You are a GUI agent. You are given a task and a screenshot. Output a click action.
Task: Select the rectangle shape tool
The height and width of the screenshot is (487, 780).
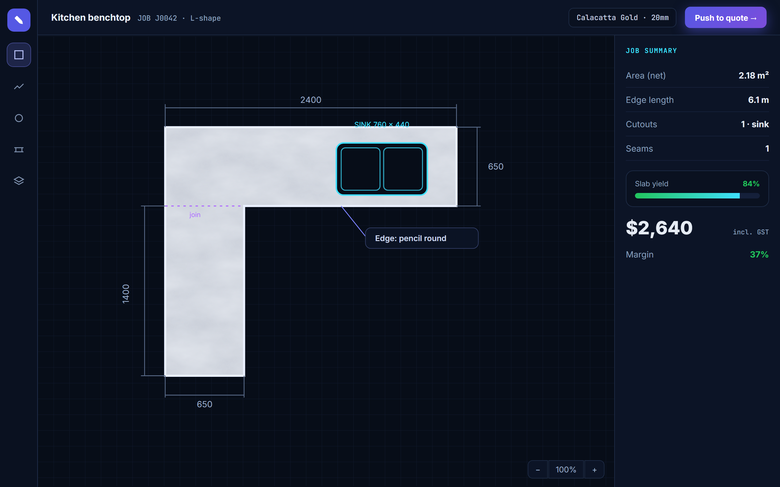click(19, 55)
